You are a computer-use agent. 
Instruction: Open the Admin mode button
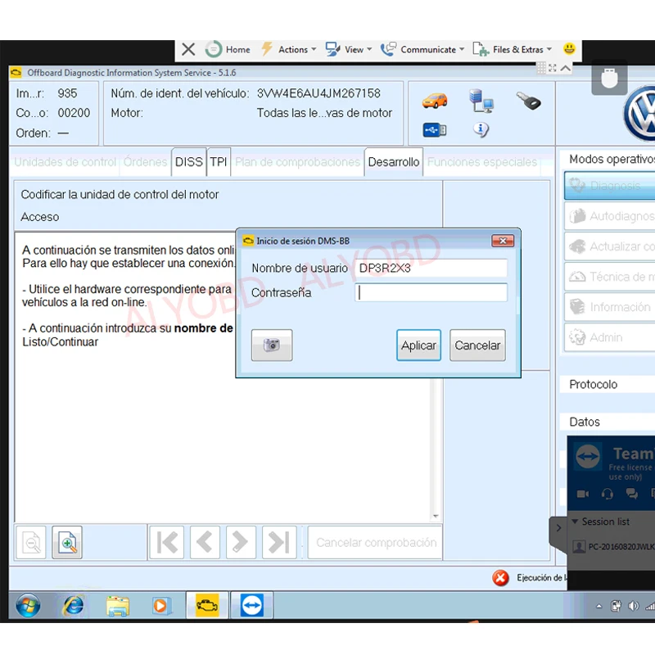[x=609, y=337]
